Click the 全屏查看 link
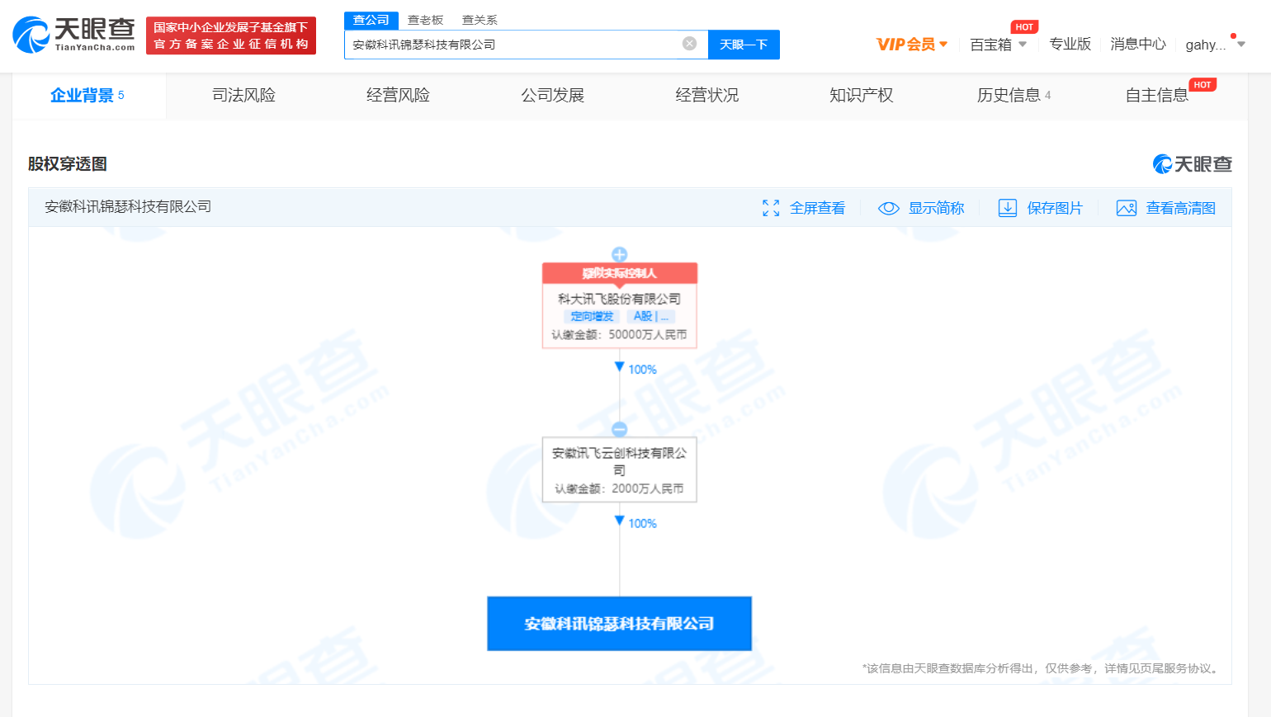 click(x=817, y=208)
